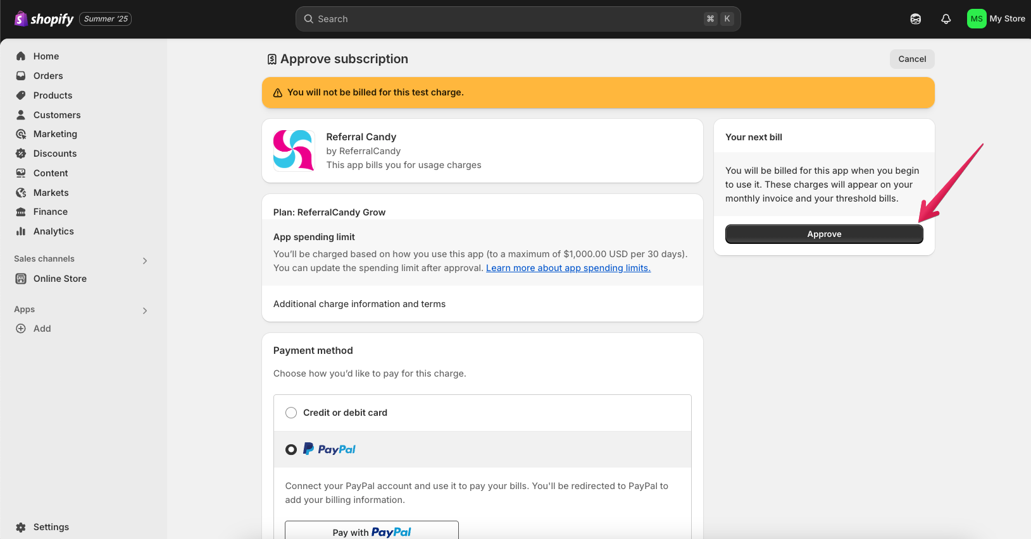Click the Customers person icon
1031x539 pixels.
[x=21, y=115]
